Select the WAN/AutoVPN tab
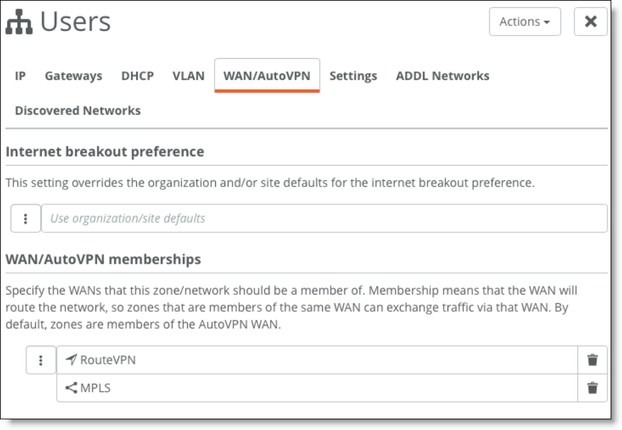 point(267,75)
